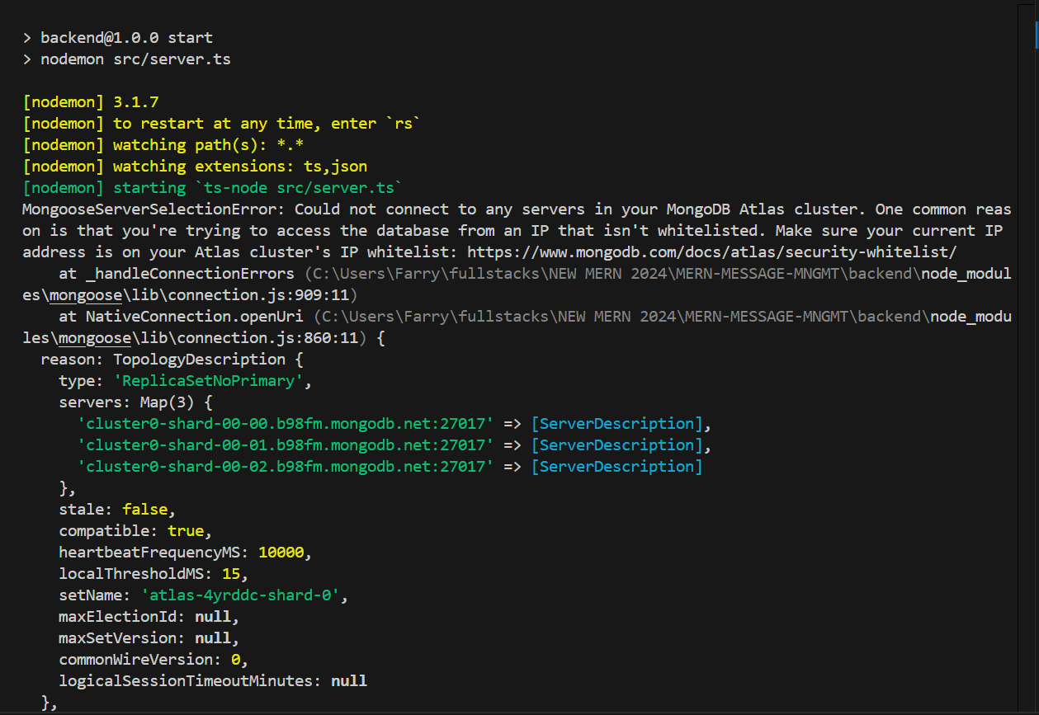Click the MongooseServerSelectionError text
The image size is (1039, 715).
tap(144, 209)
